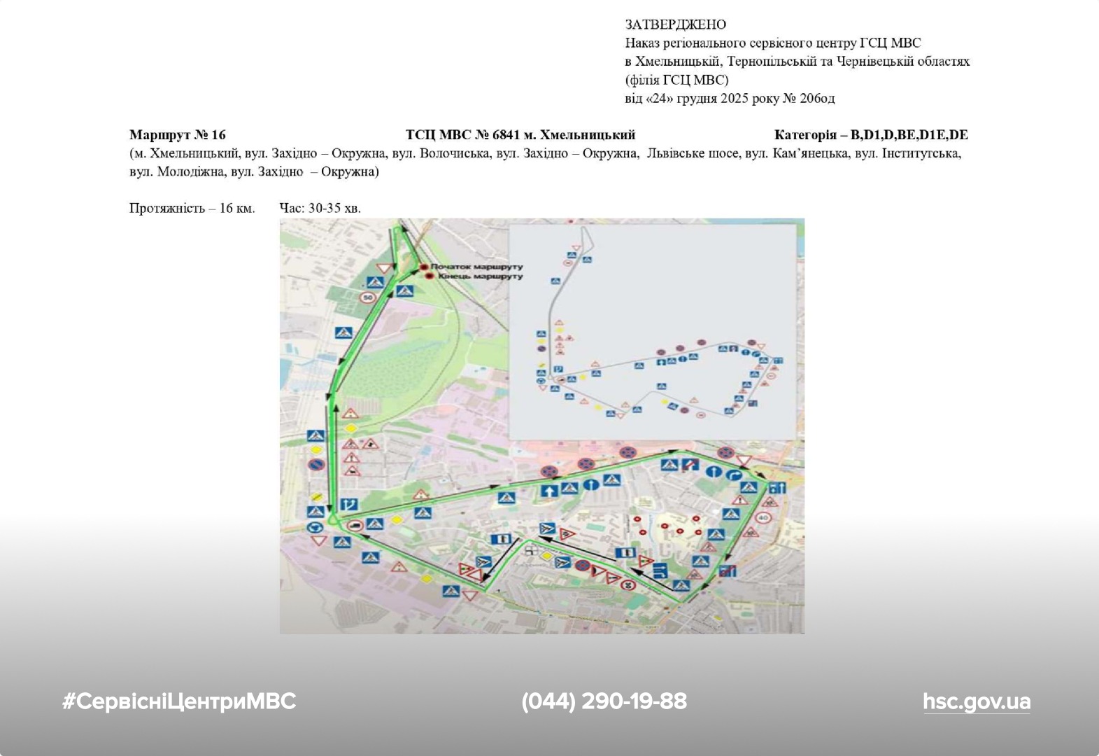Screen dimensions: 1099x756
Task: Click the 40 speed limit sign
Action: coord(764,519)
